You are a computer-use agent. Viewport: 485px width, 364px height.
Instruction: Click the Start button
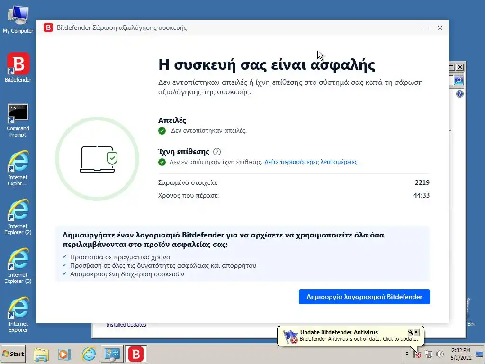tap(13, 354)
